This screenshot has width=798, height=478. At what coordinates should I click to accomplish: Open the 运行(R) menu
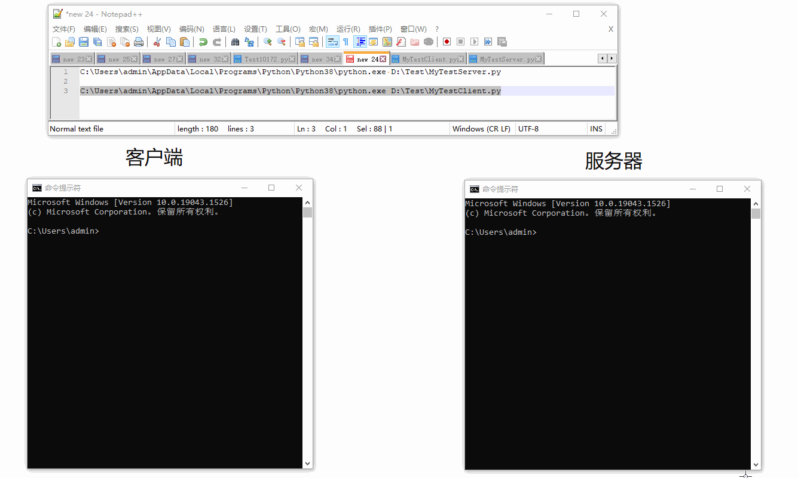(x=348, y=29)
